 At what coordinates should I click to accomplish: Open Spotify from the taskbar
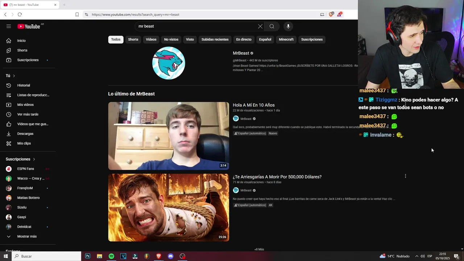[111, 256]
